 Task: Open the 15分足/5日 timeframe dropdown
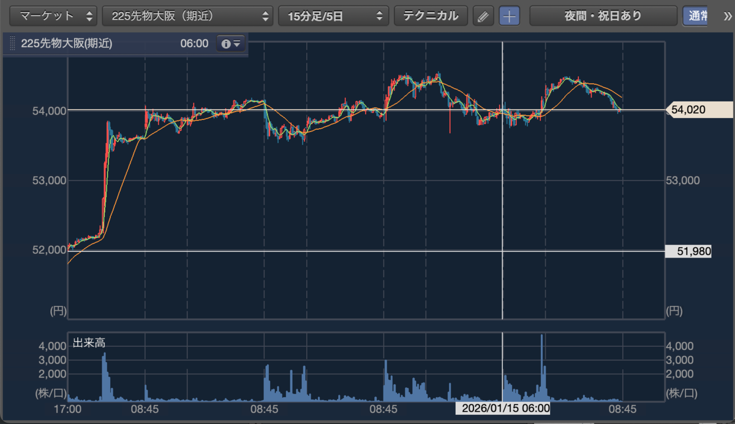click(x=333, y=16)
